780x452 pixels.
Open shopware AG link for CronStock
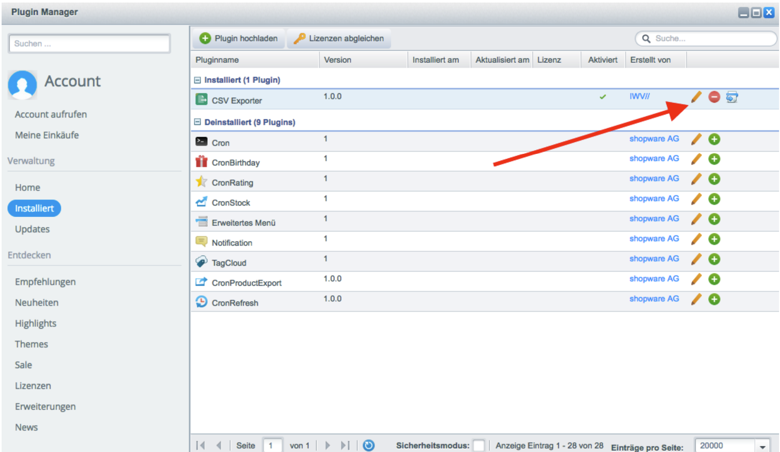coord(654,199)
